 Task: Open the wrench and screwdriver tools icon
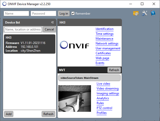point(145,13)
